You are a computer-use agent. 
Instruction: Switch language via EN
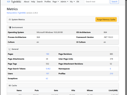(x=78, y=2)
